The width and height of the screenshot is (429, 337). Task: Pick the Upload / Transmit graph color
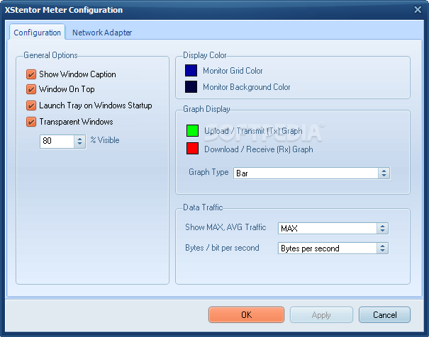click(x=192, y=130)
